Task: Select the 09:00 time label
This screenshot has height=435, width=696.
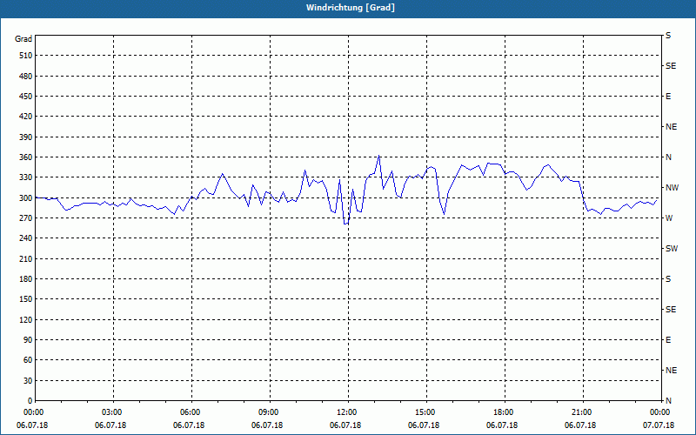Action: tap(267, 412)
